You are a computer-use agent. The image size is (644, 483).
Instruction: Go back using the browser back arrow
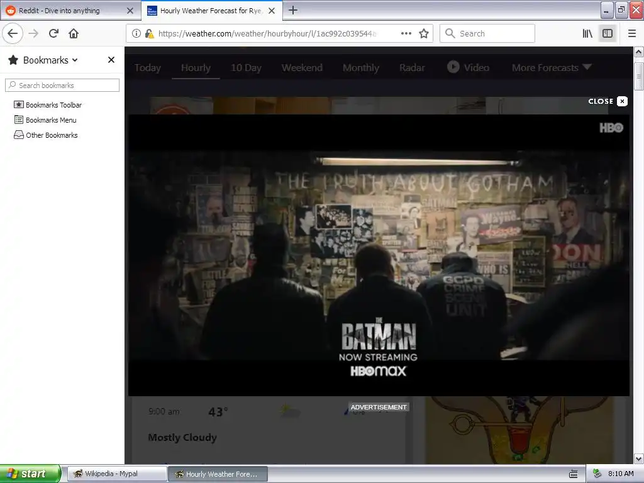(13, 33)
